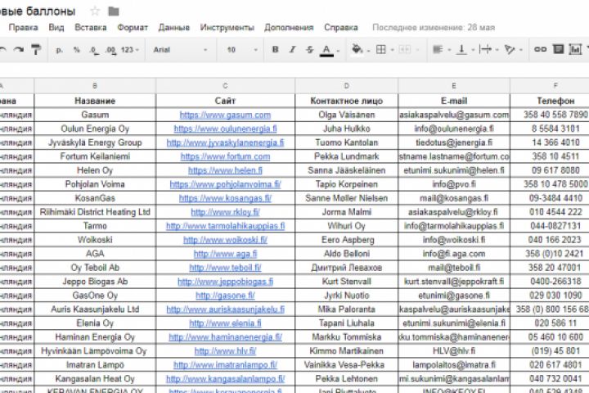The height and width of the screenshot is (393, 589).
Task: Format cells as percent
Action: pyautogui.click(x=77, y=50)
